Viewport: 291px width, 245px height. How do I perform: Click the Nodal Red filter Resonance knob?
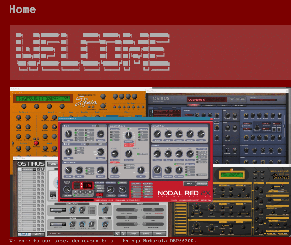(168, 170)
